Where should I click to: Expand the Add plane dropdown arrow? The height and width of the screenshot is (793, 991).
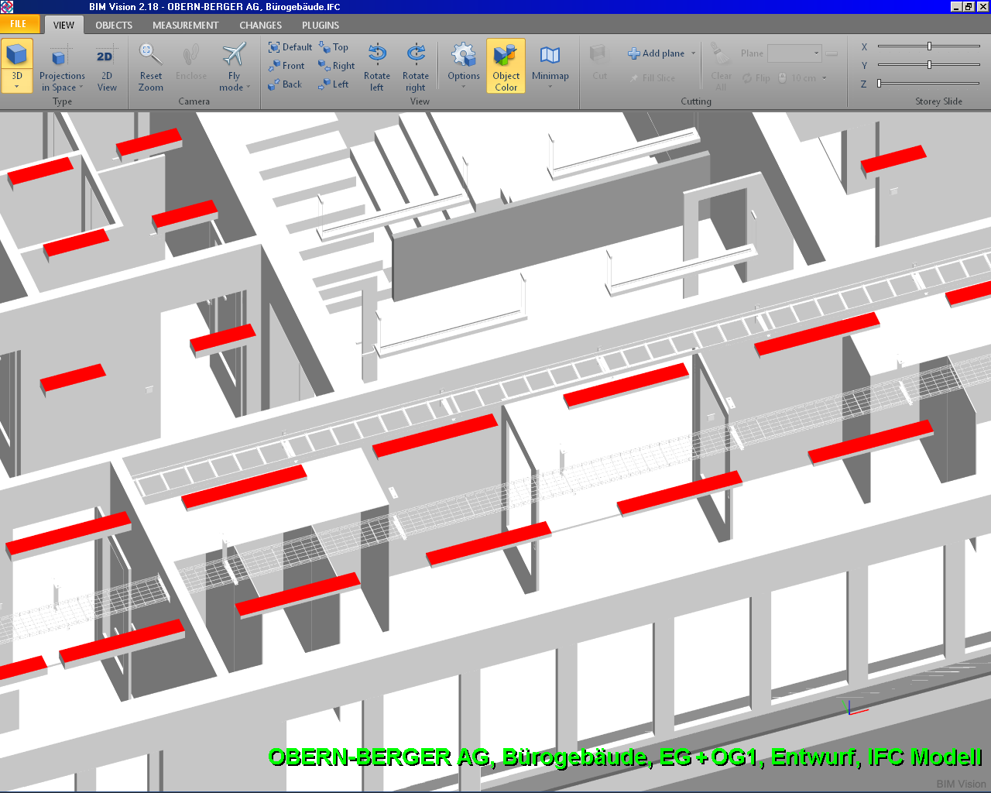[x=693, y=53]
